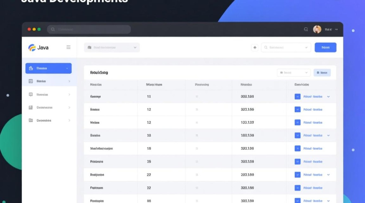Viewport: 365px width, 203px height.
Task: Toggle the small blue square button on the second row
Action: [x=297, y=109]
